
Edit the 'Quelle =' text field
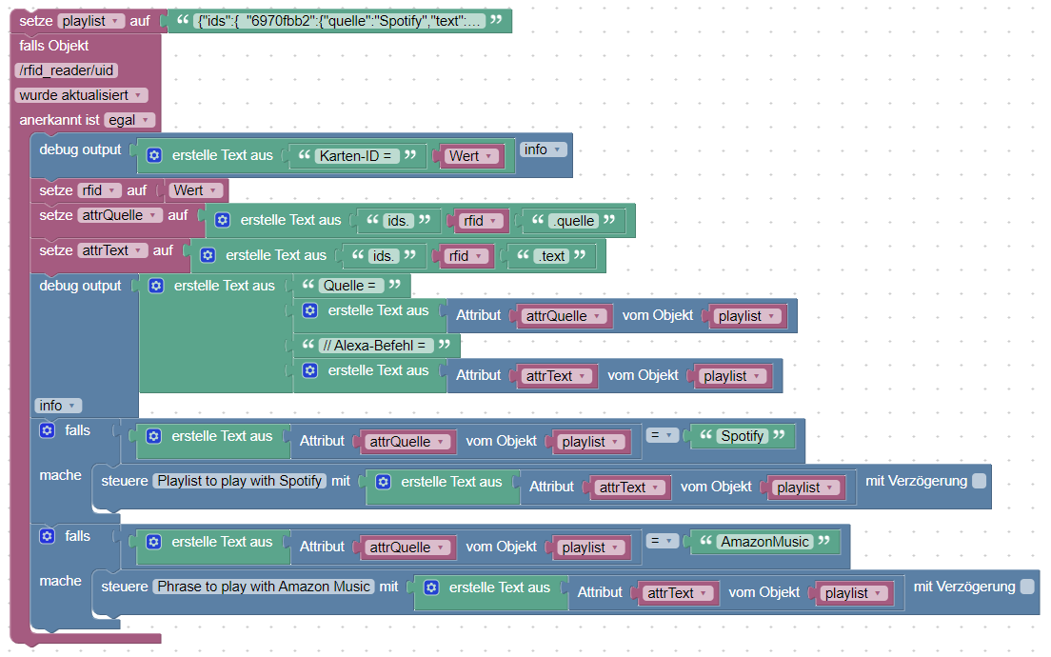[x=351, y=286]
